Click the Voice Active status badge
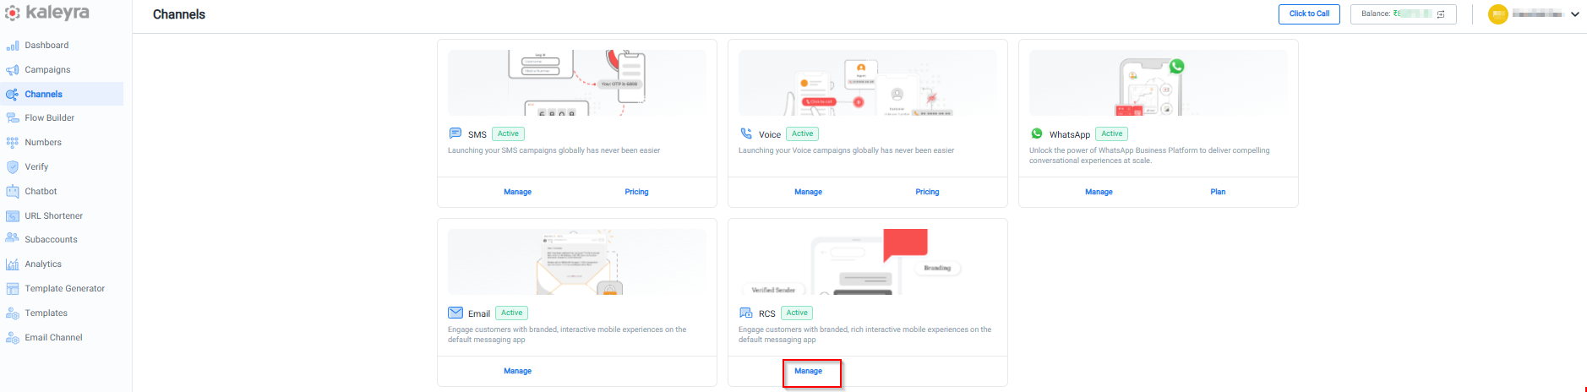Image resolution: width=1587 pixels, height=392 pixels. pos(803,133)
